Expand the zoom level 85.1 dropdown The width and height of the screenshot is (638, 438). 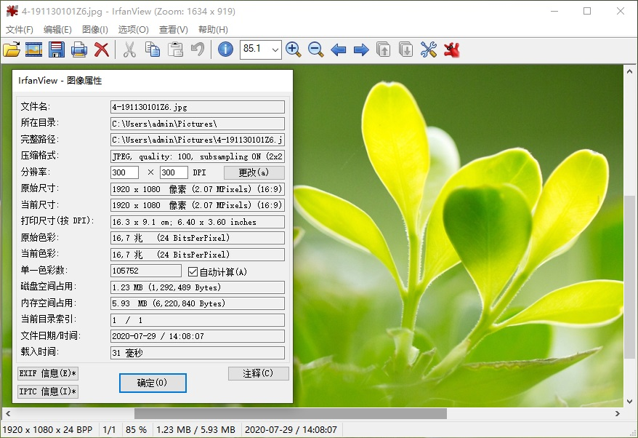click(275, 49)
